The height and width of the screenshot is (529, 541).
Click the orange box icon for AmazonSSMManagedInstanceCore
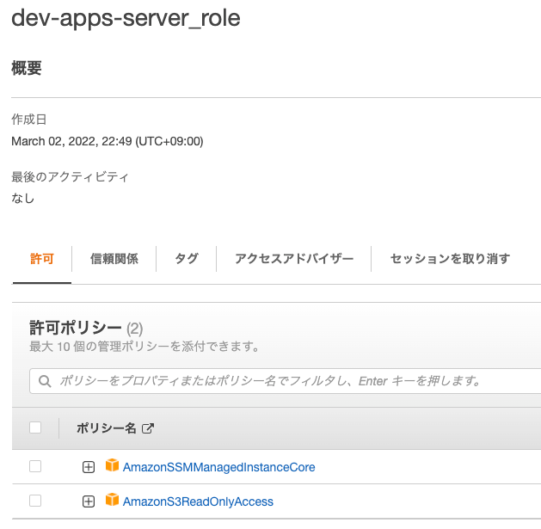[111, 466]
